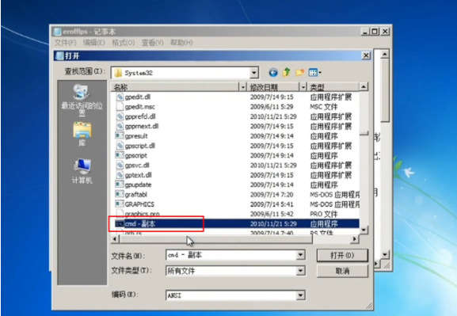Expand the System32 location dropdown

click(x=254, y=73)
